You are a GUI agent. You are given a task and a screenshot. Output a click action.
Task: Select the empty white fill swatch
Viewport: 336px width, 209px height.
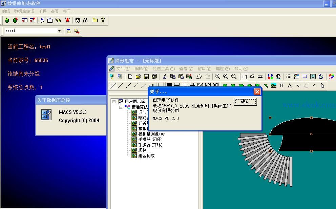point(161,85)
